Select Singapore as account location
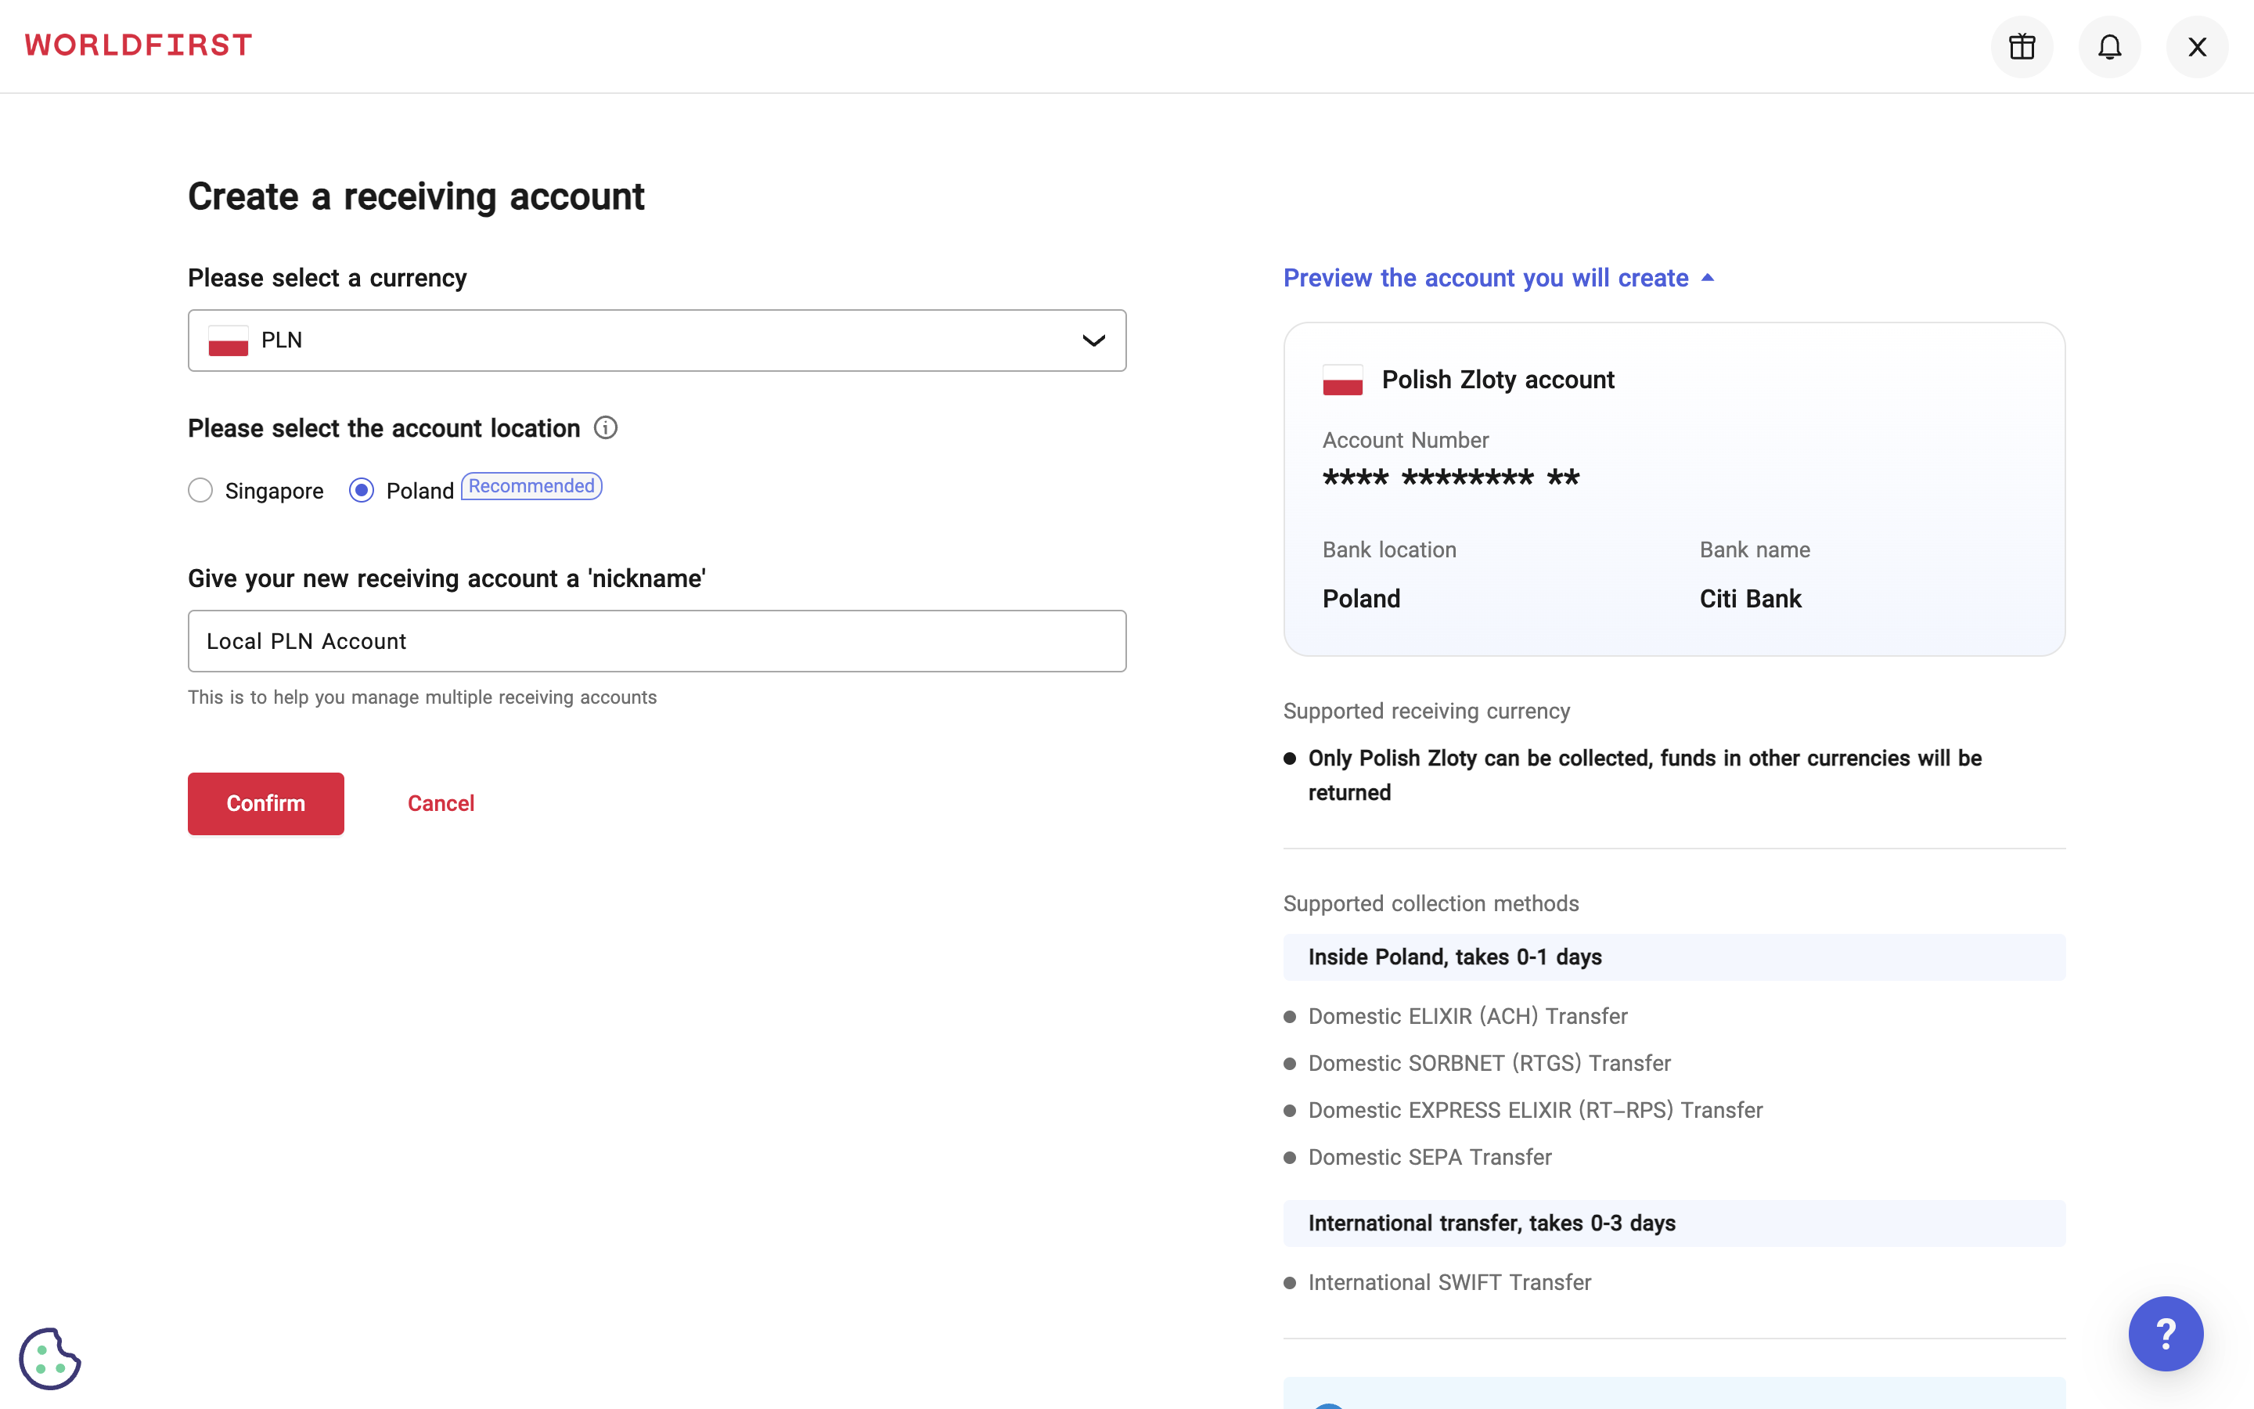This screenshot has width=2254, height=1409. (x=200, y=490)
